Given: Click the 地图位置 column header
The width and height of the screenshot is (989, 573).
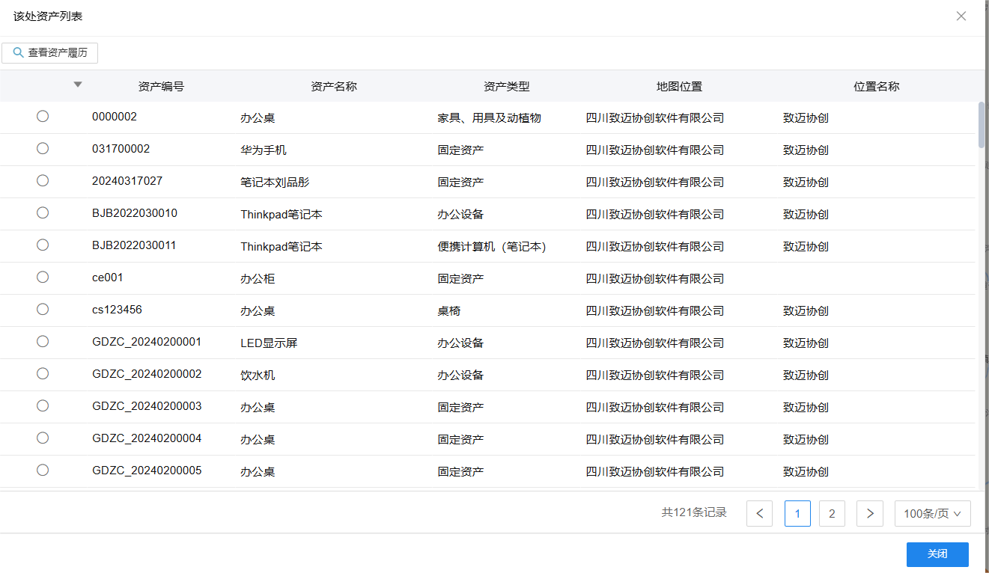Looking at the screenshot, I should point(680,86).
